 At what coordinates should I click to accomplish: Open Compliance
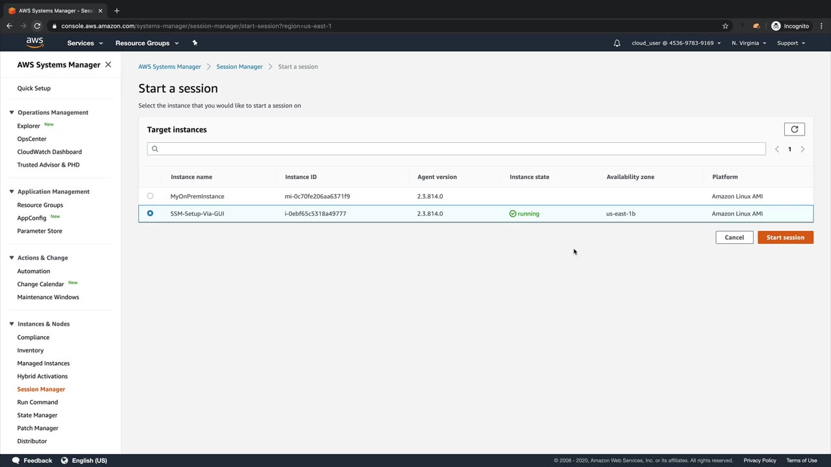pyautogui.click(x=33, y=337)
